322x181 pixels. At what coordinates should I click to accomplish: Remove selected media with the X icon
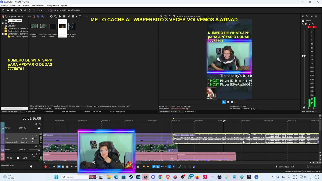coord(47,16)
